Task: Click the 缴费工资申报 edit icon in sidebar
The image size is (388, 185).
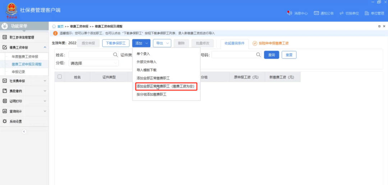Action: coord(4,47)
